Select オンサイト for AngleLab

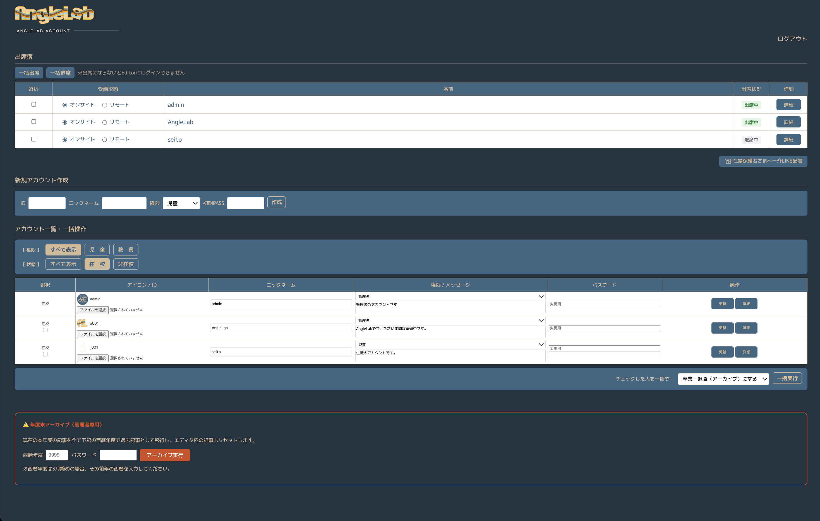tap(65, 122)
